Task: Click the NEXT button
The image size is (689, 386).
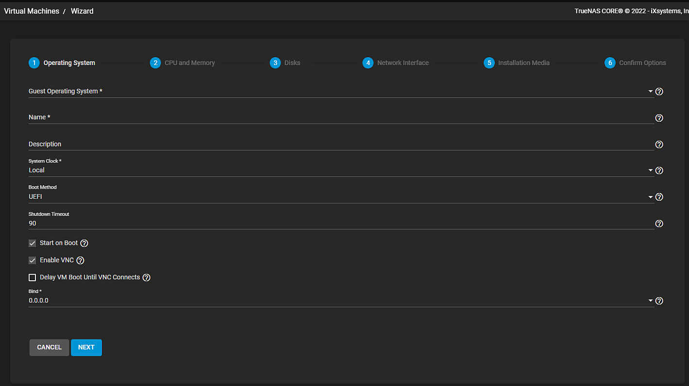Action: tap(86, 347)
